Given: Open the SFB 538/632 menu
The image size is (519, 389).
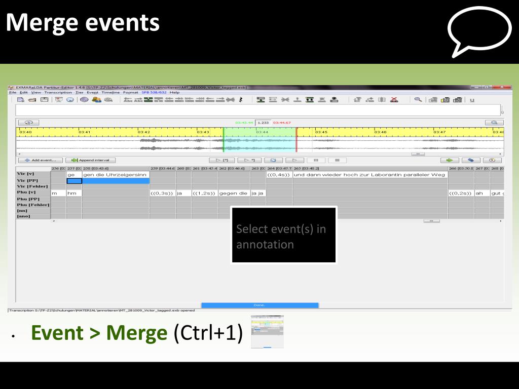Looking at the screenshot, I should (x=154, y=93).
